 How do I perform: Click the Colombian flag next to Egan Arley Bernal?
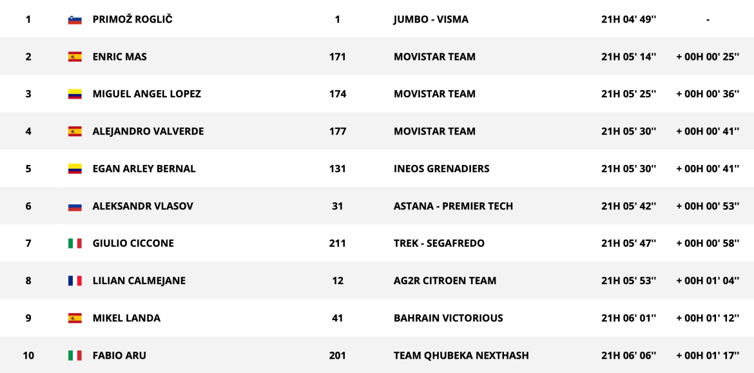(x=75, y=169)
